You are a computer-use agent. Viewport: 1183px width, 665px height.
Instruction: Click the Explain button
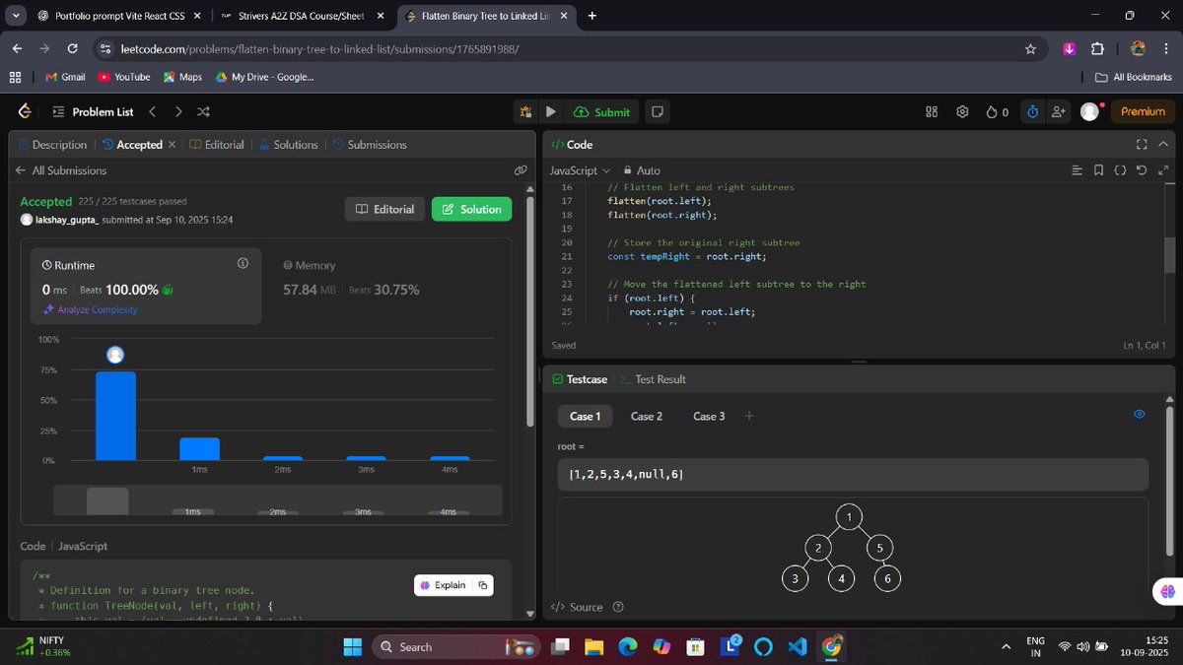point(443,585)
